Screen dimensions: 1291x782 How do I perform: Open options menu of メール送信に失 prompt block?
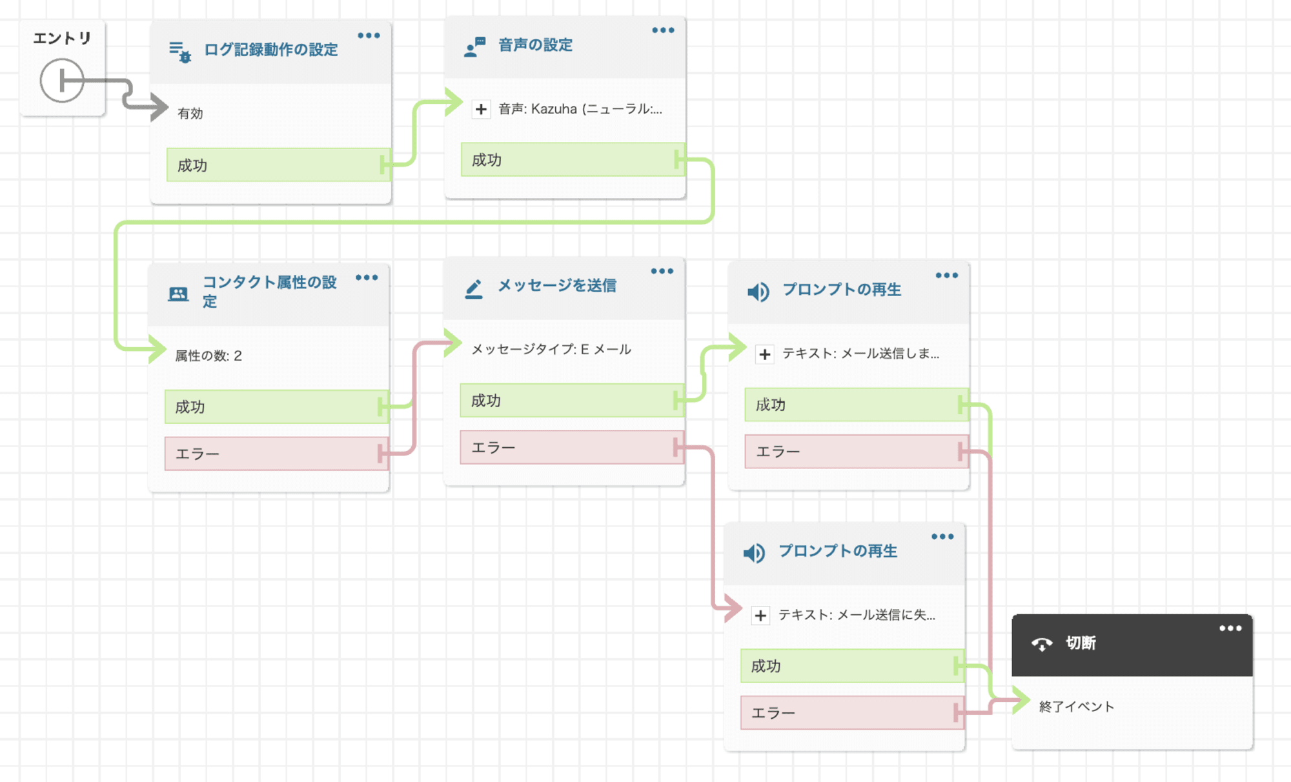(942, 536)
